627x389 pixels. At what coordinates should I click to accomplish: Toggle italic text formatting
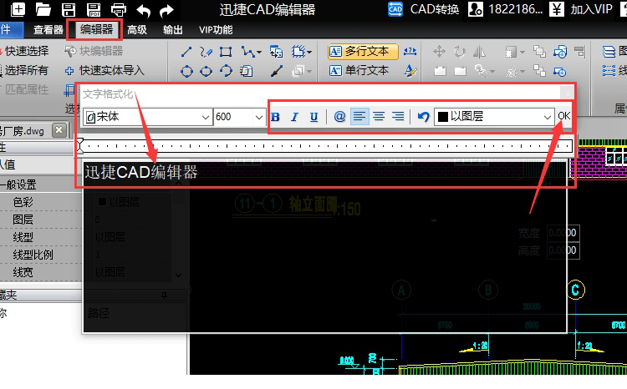[x=294, y=117]
